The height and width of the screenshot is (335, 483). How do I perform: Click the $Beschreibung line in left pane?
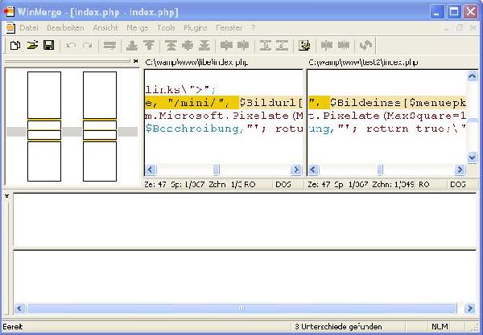coord(224,129)
